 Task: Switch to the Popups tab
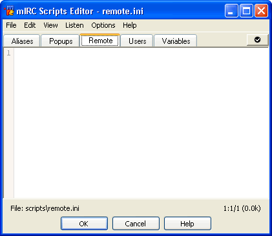click(x=60, y=41)
